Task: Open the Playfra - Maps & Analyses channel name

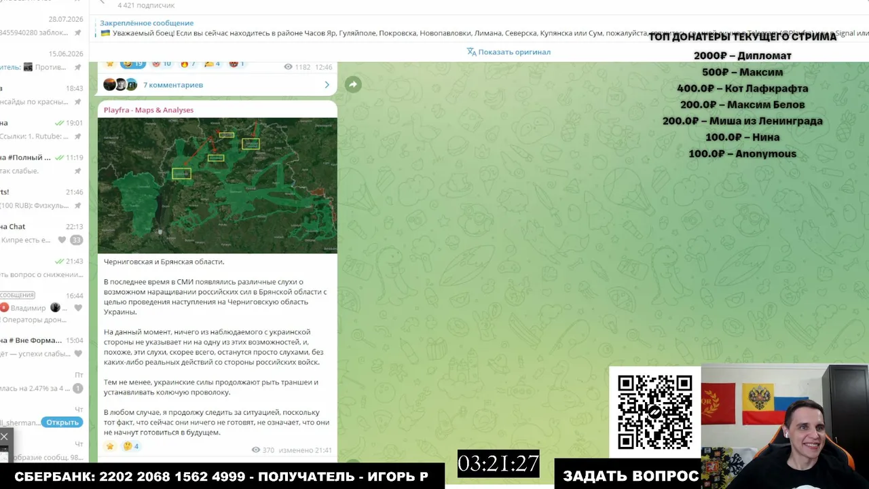Action: pos(149,110)
